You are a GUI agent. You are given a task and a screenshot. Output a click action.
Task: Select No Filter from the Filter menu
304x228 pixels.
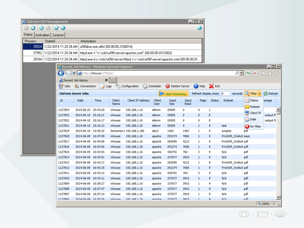(x=255, y=126)
